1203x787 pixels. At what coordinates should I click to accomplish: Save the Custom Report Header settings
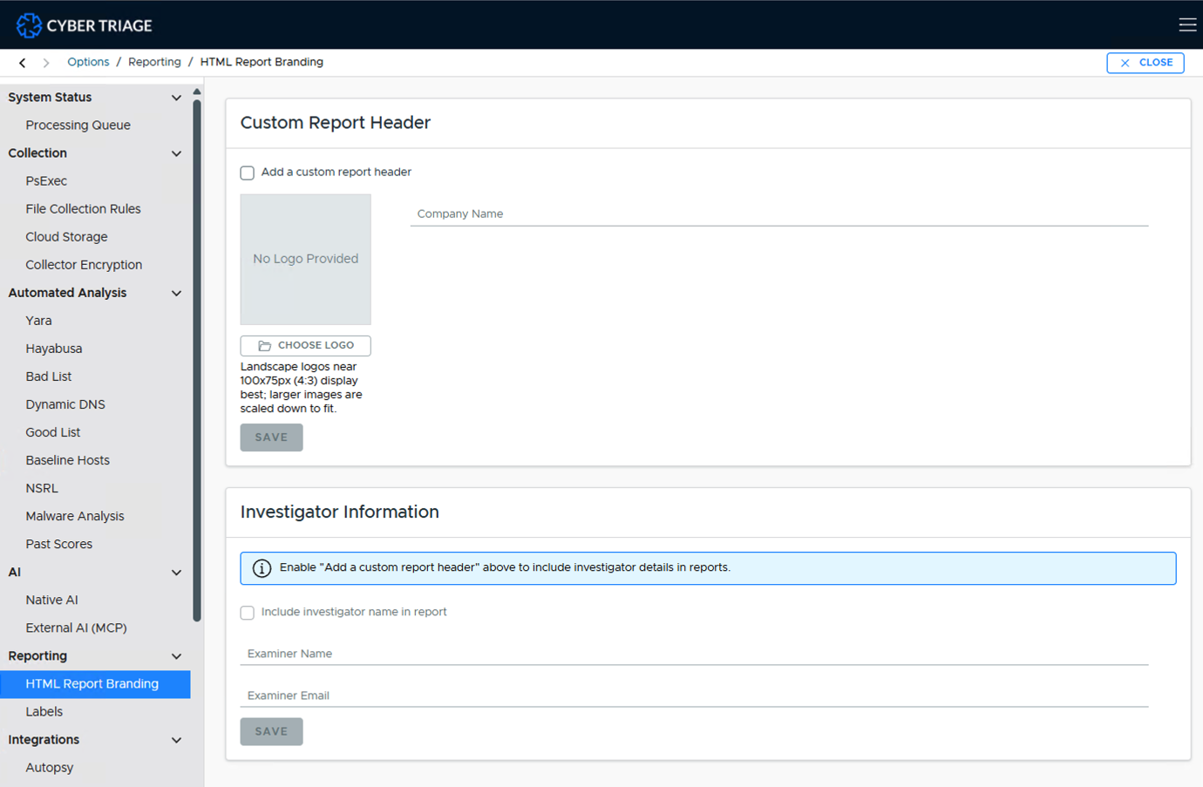271,438
